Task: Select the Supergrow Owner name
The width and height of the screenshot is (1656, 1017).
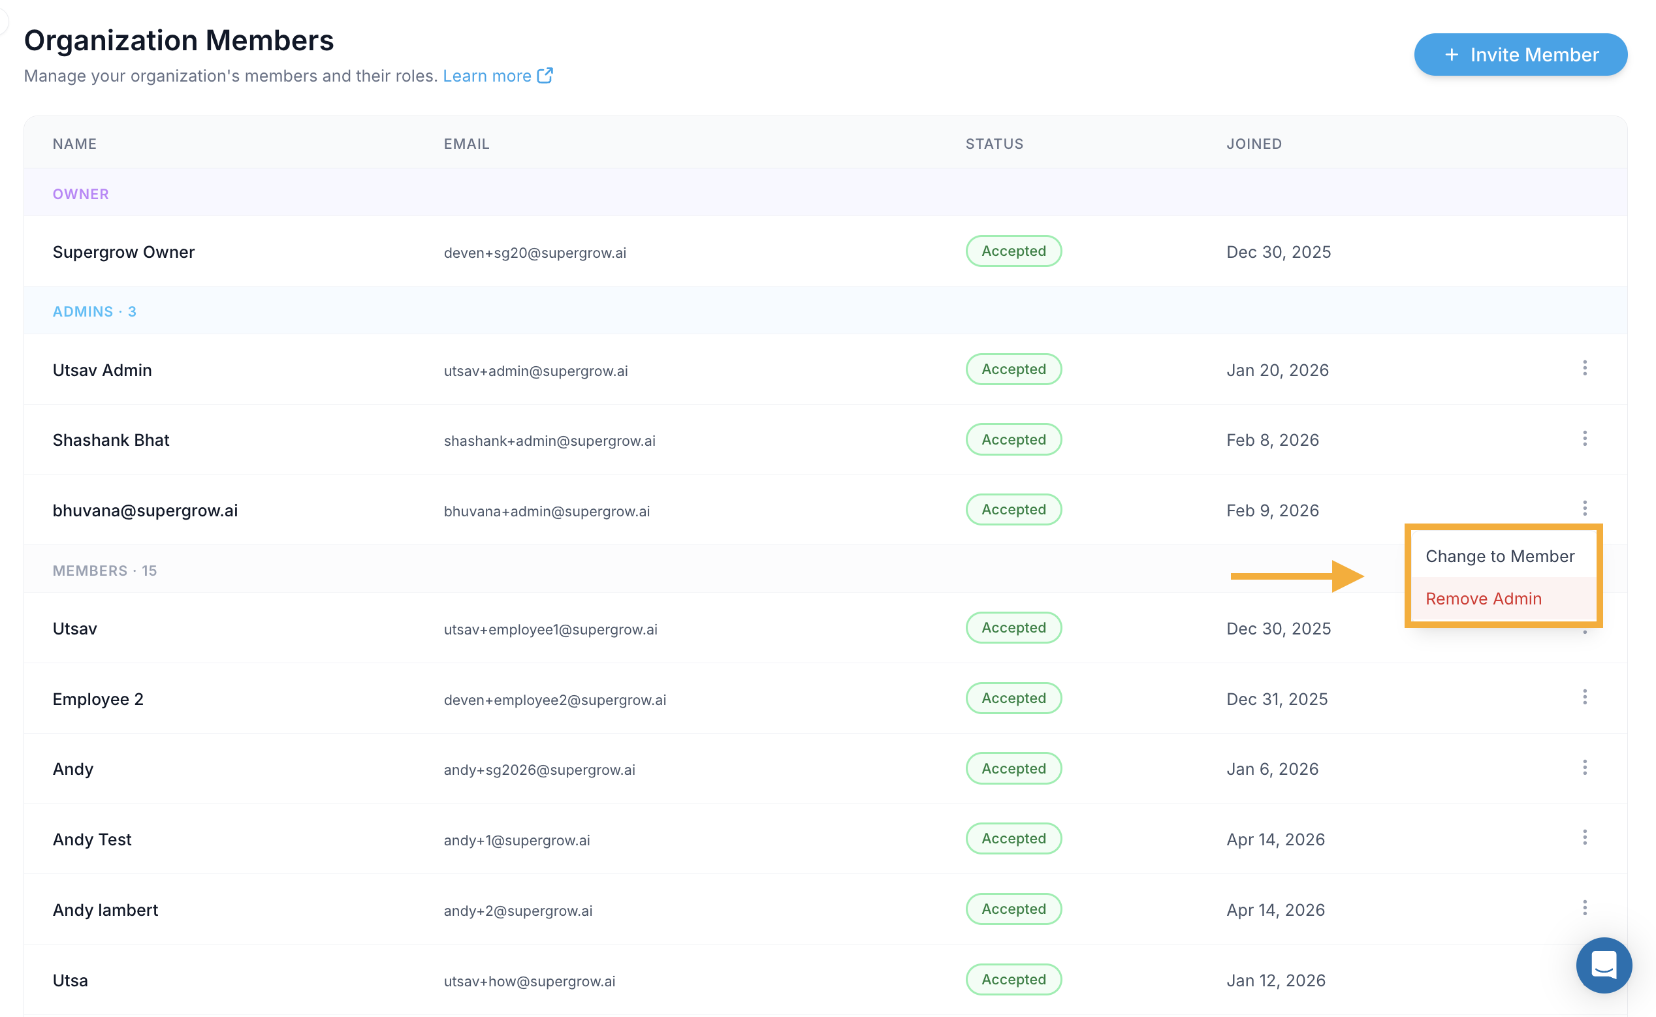Action: [x=124, y=252]
